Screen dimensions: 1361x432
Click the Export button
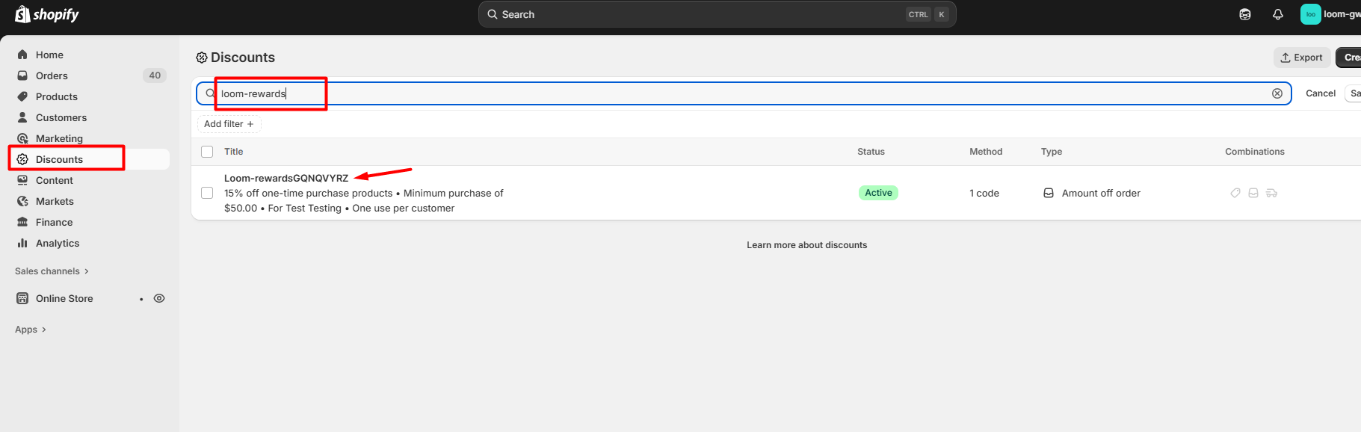tap(1301, 58)
